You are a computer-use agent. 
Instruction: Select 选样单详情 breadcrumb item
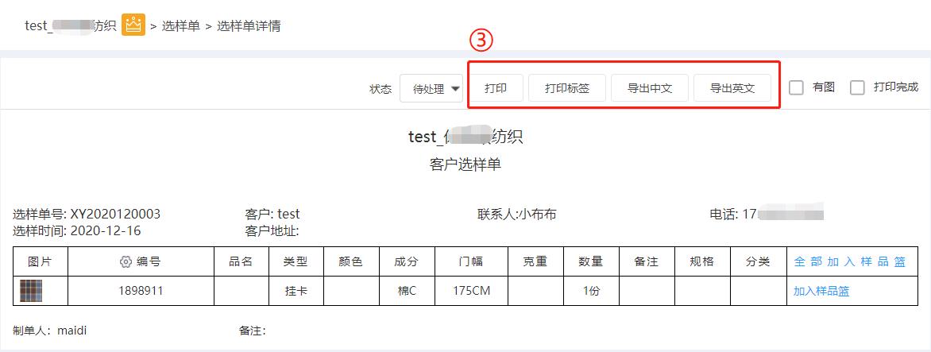[x=249, y=26]
